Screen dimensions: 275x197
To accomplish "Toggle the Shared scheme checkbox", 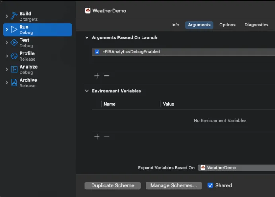I will [211, 185].
